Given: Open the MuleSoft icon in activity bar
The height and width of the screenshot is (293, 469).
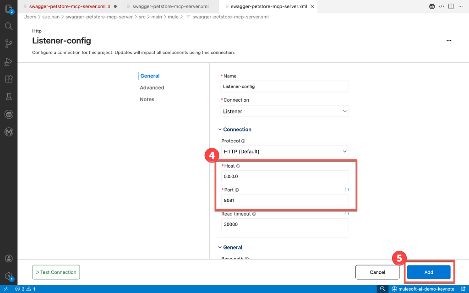Looking at the screenshot, I should [x=8, y=132].
